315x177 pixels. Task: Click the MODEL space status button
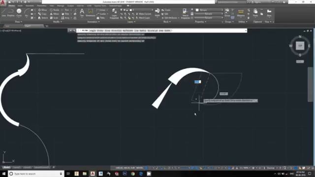point(140,168)
